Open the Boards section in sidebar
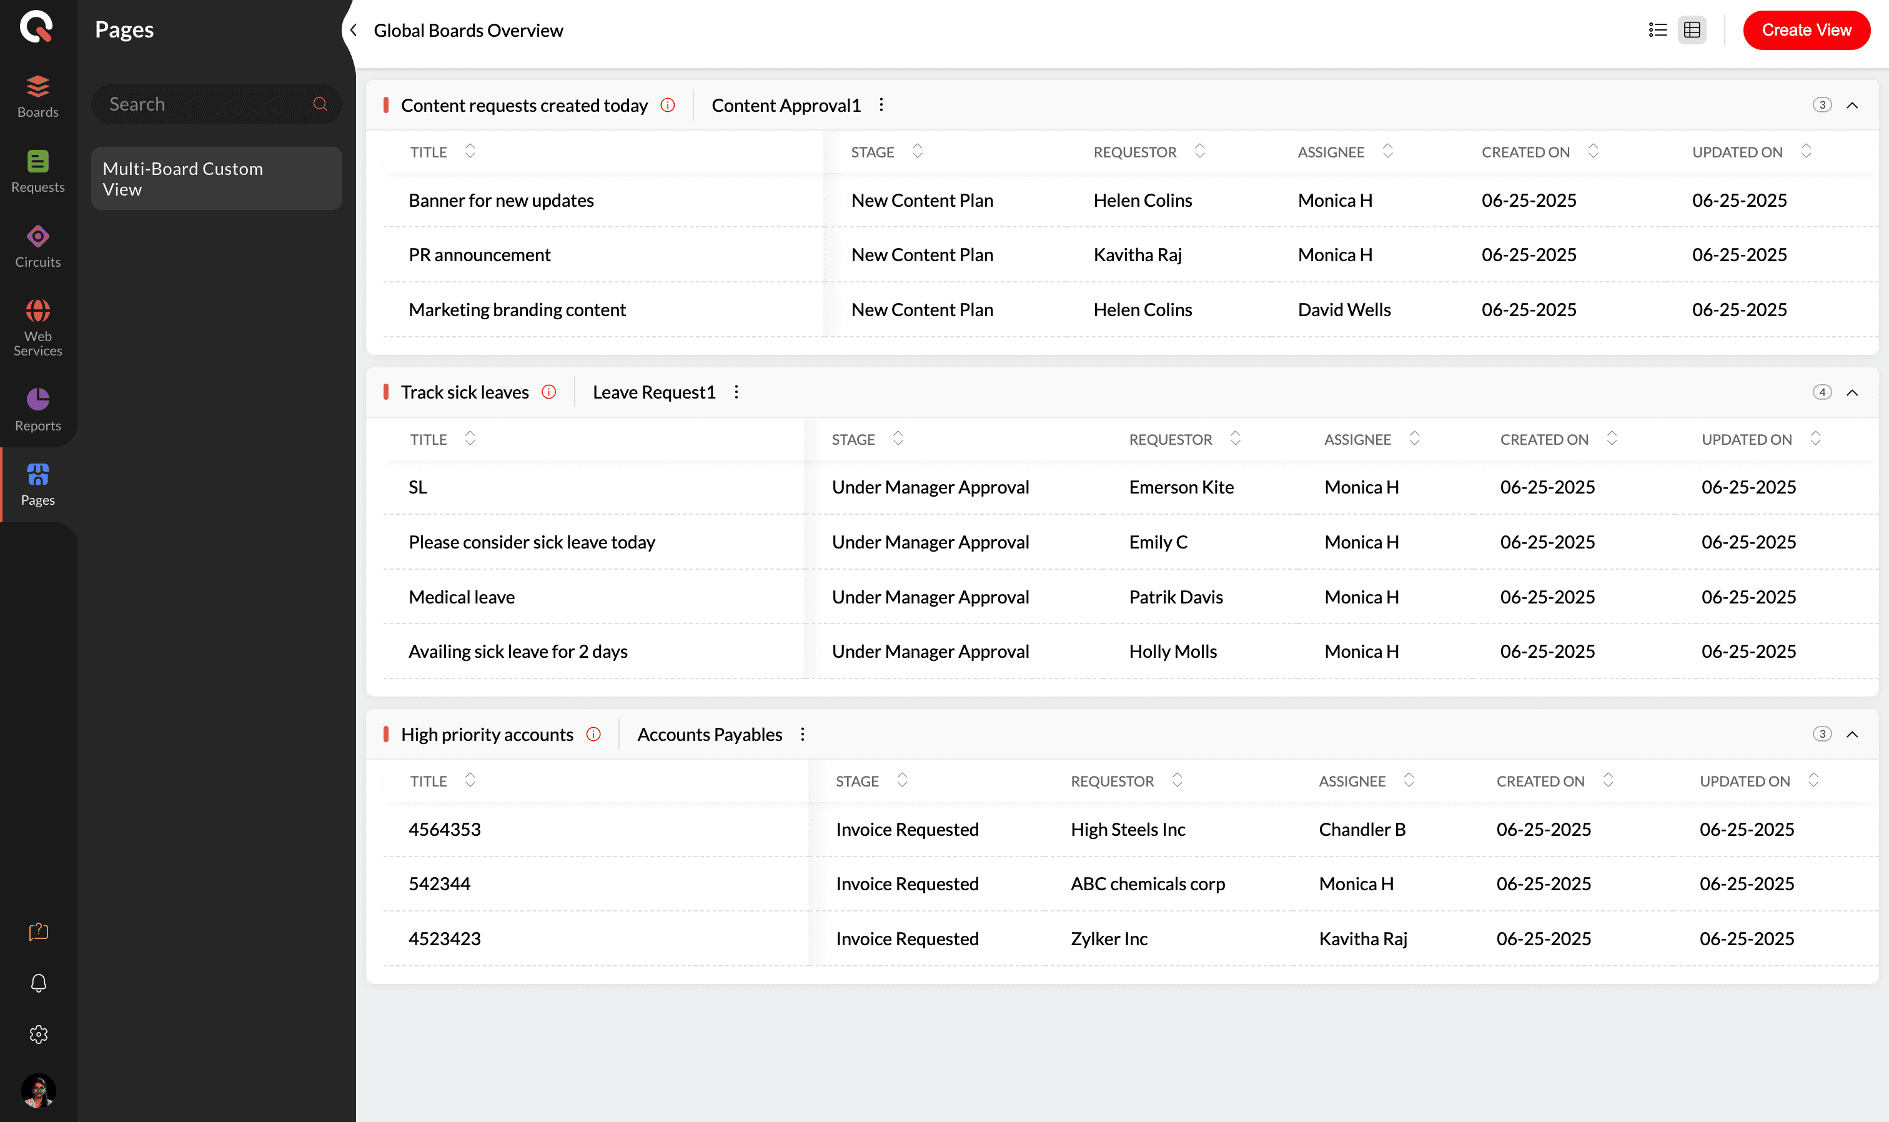The width and height of the screenshot is (1889, 1122). [x=38, y=96]
